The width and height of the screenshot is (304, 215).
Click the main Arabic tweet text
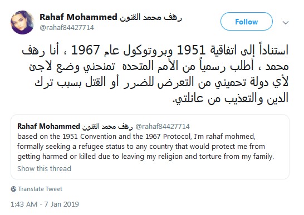point(155,74)
